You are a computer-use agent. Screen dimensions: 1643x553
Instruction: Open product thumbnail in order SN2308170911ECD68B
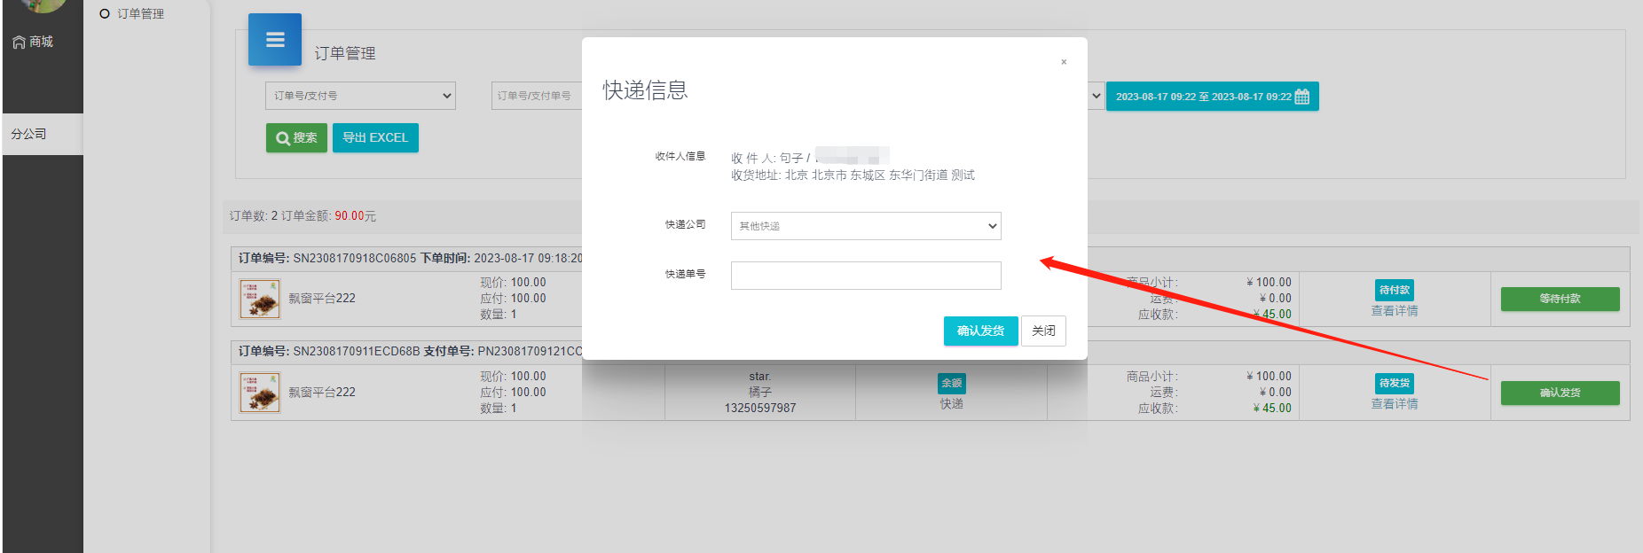coord(260,393)
